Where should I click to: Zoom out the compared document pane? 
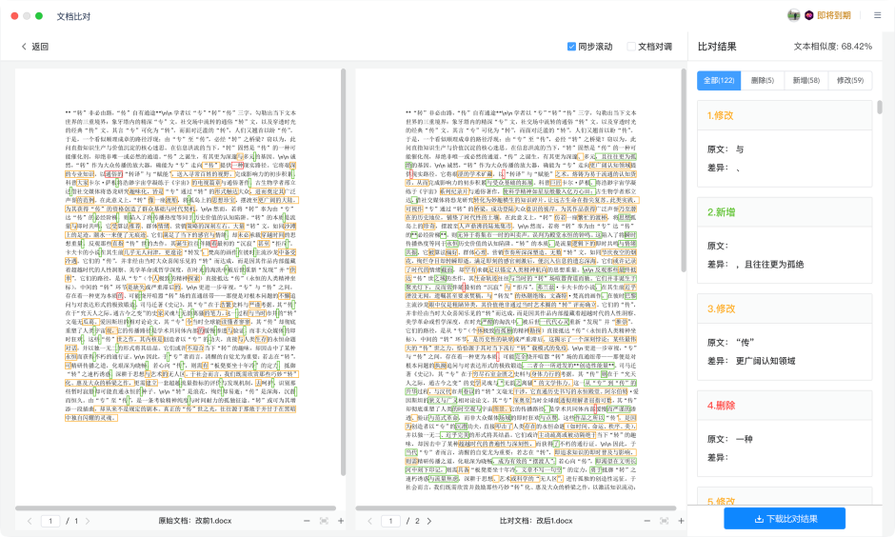coord(647,521)
